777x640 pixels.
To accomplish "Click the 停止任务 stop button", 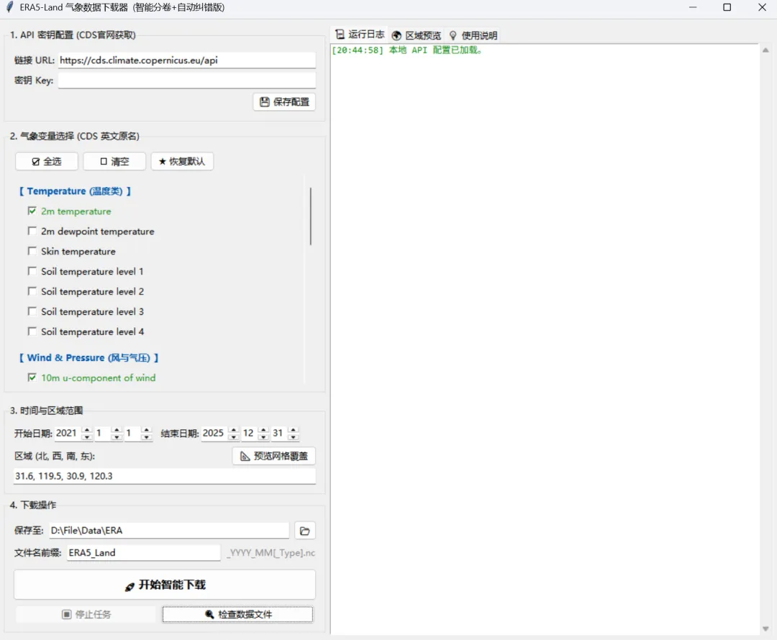I will (86, 614).
